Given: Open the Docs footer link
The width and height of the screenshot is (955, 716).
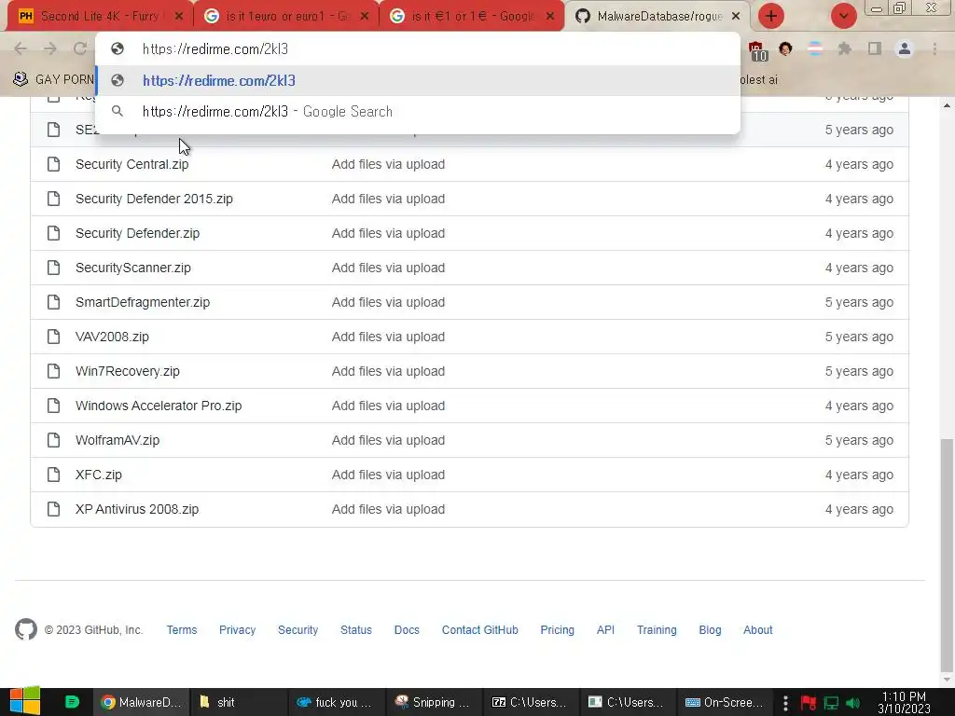Looking at the screenshot, I should (x=407, y=630).
